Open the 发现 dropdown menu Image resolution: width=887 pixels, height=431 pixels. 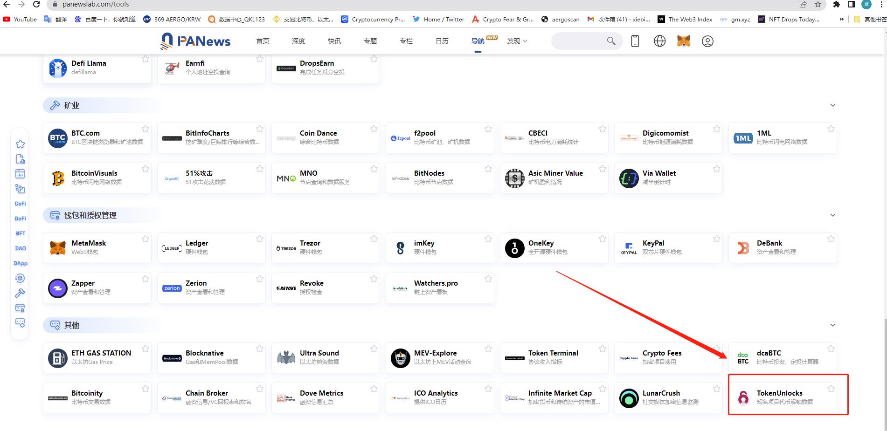coord(517,41)
